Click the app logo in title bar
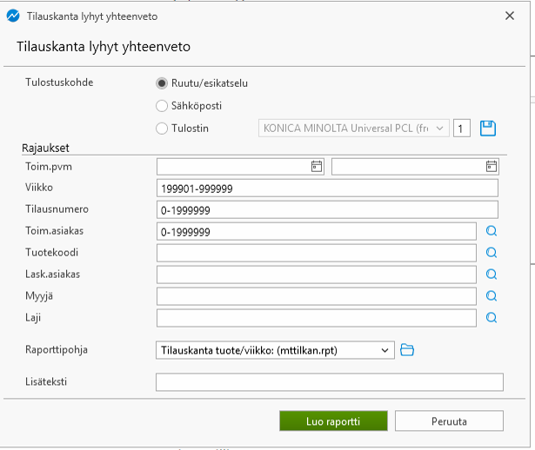 coord(13,16)
